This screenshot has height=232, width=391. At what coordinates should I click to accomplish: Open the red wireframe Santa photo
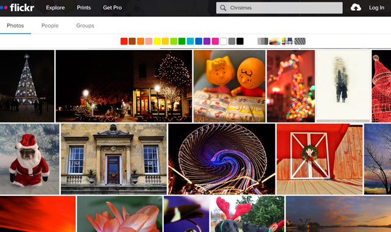[381, 86]
